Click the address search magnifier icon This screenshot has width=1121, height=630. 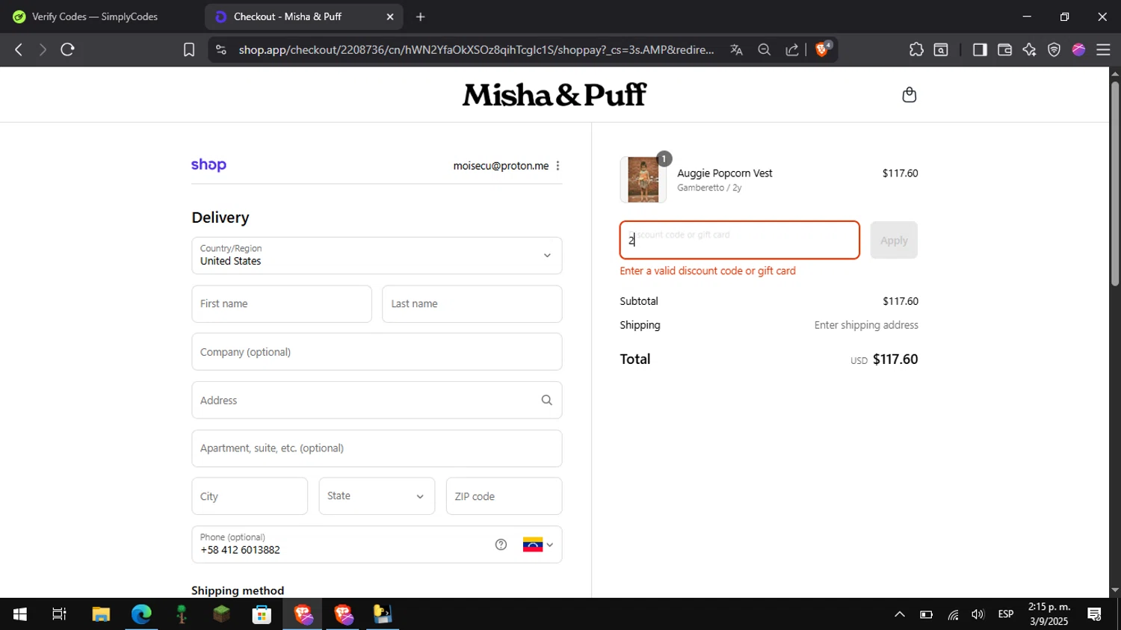coord(547,401)
